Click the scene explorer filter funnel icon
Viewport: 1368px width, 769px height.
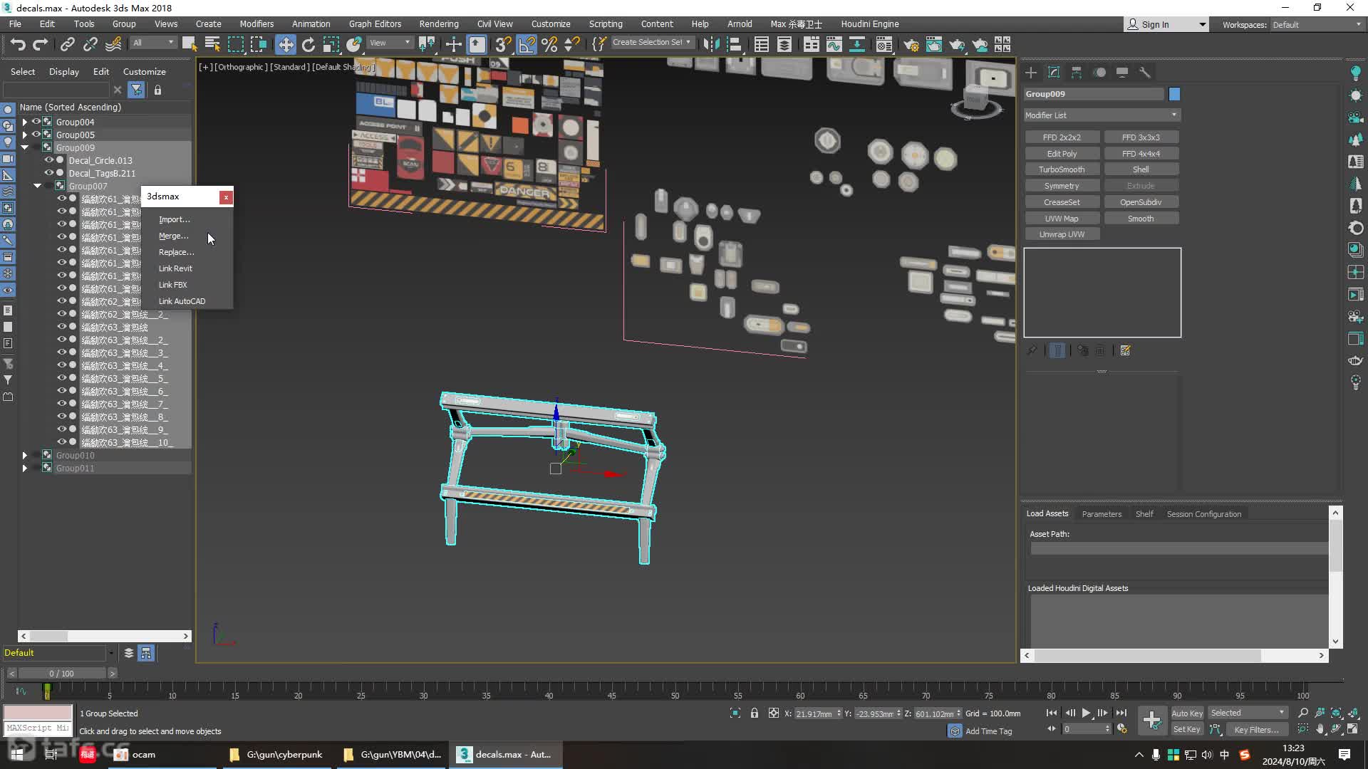click(136, 90)
